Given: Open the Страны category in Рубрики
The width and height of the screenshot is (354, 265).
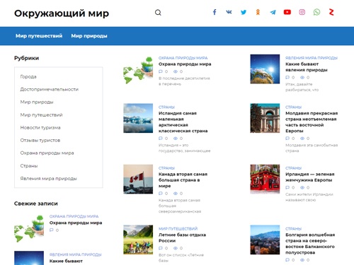Looking at the screenshot, I should (x=29, y=166).
